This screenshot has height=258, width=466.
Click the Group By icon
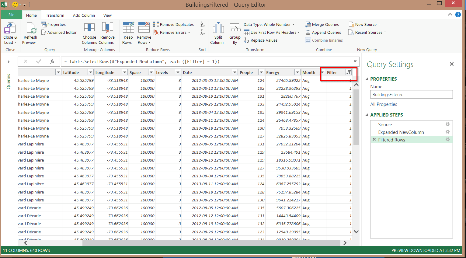[x=235, y=28]
